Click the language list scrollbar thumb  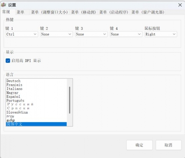(70, 100)
